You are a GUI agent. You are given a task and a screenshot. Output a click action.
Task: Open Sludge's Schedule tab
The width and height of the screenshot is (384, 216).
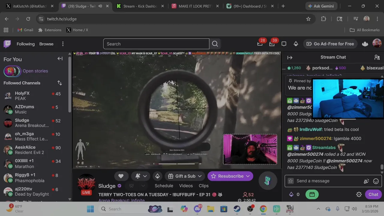[x=164, y=186]
